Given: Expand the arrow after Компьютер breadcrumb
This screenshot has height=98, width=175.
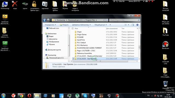Looking at the screenshot, I should [x=66, y=20].
